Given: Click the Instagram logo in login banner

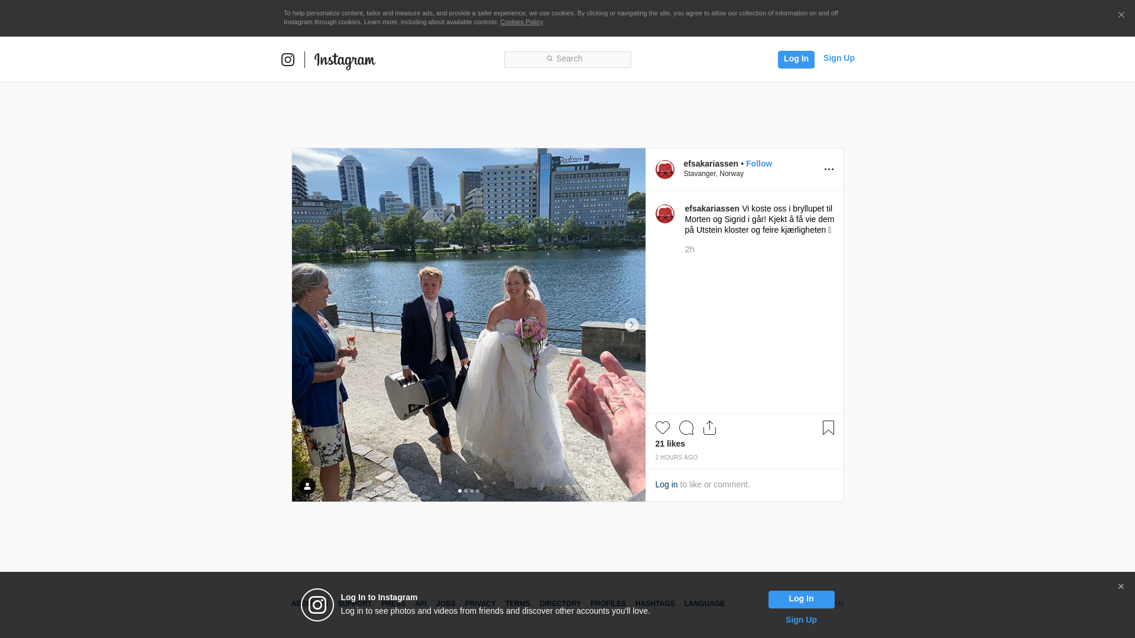Looking at the screenshot, I should click(x=317, y=605).
